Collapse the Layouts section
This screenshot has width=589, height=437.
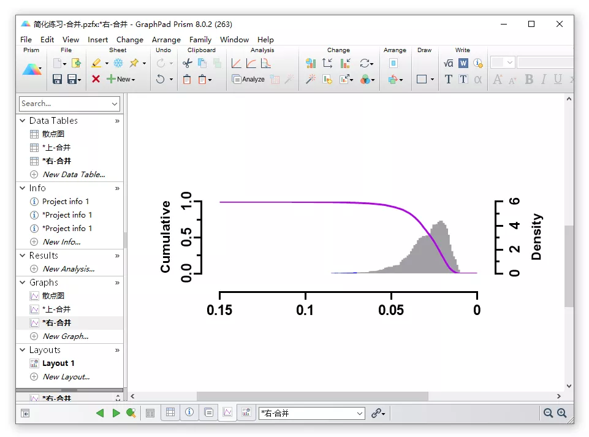23,350
